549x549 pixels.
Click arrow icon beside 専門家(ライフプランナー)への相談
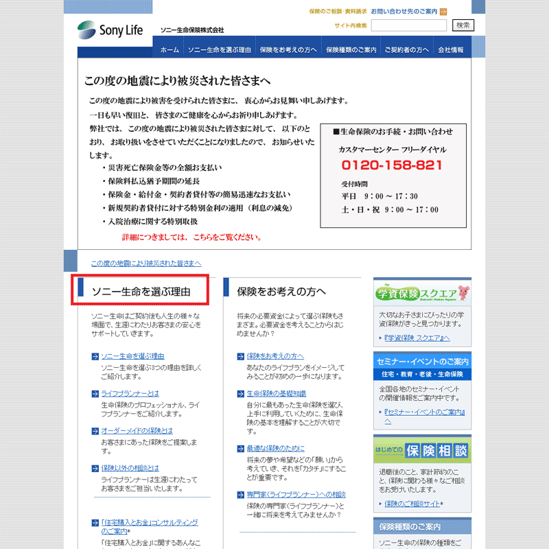[x=241, y=495]
